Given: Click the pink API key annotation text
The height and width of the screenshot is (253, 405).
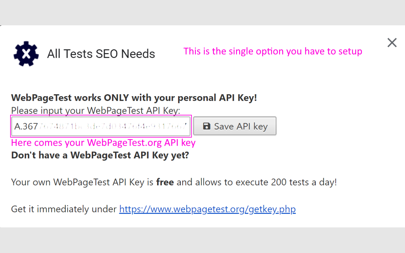Looking at the screenshot, I should [103, 142].
